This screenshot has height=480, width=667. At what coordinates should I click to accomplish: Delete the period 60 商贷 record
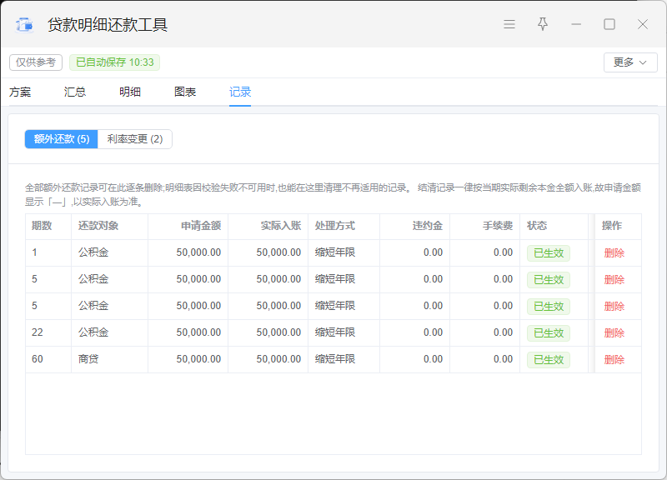614,360
